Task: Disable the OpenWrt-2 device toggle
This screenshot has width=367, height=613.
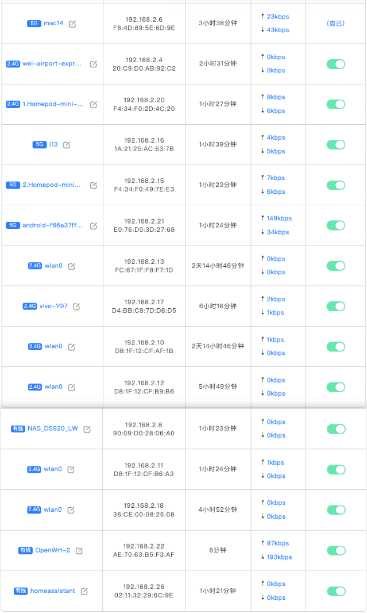Action: [336, 550]
